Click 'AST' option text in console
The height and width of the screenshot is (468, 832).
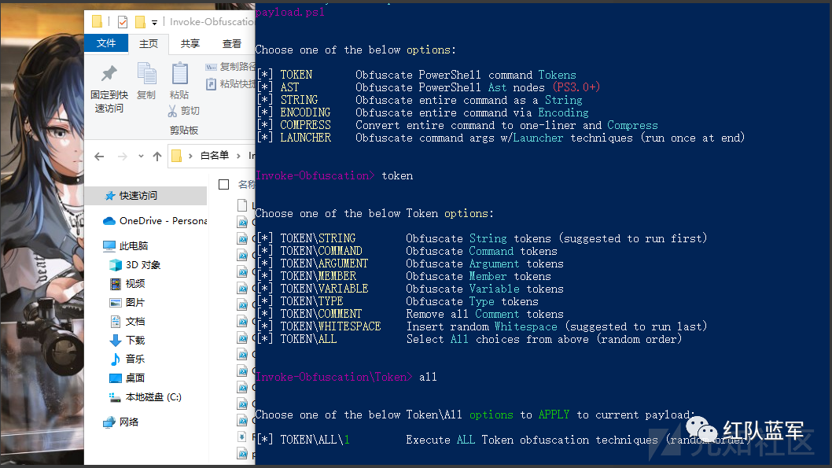tap(289, 87)
